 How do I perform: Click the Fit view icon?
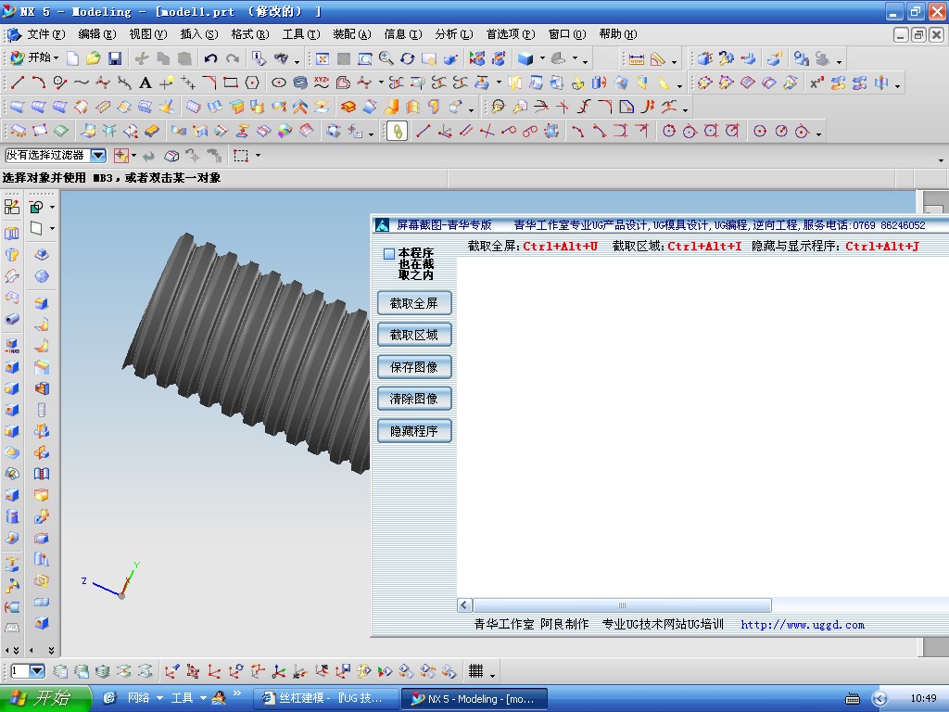pos(322,58)
